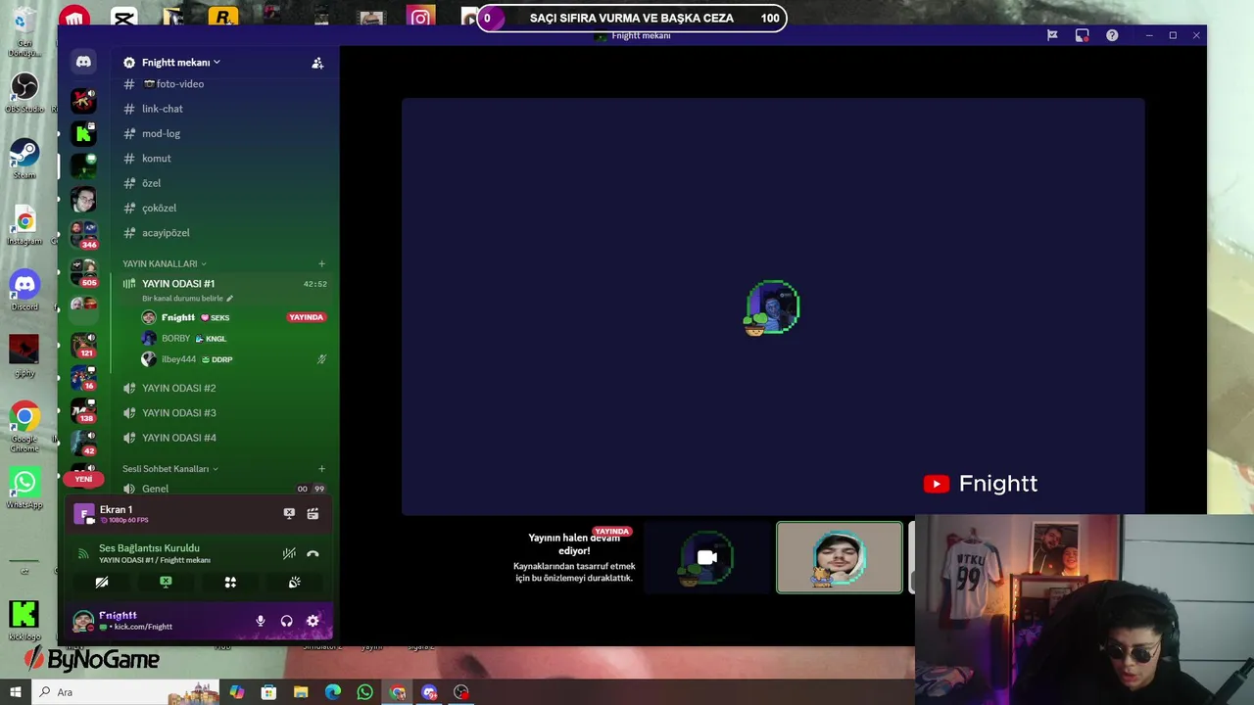1254x705 pixels.
Task: Add channel to YAYIN KANALLARI category
Action: tap(321, 264)
